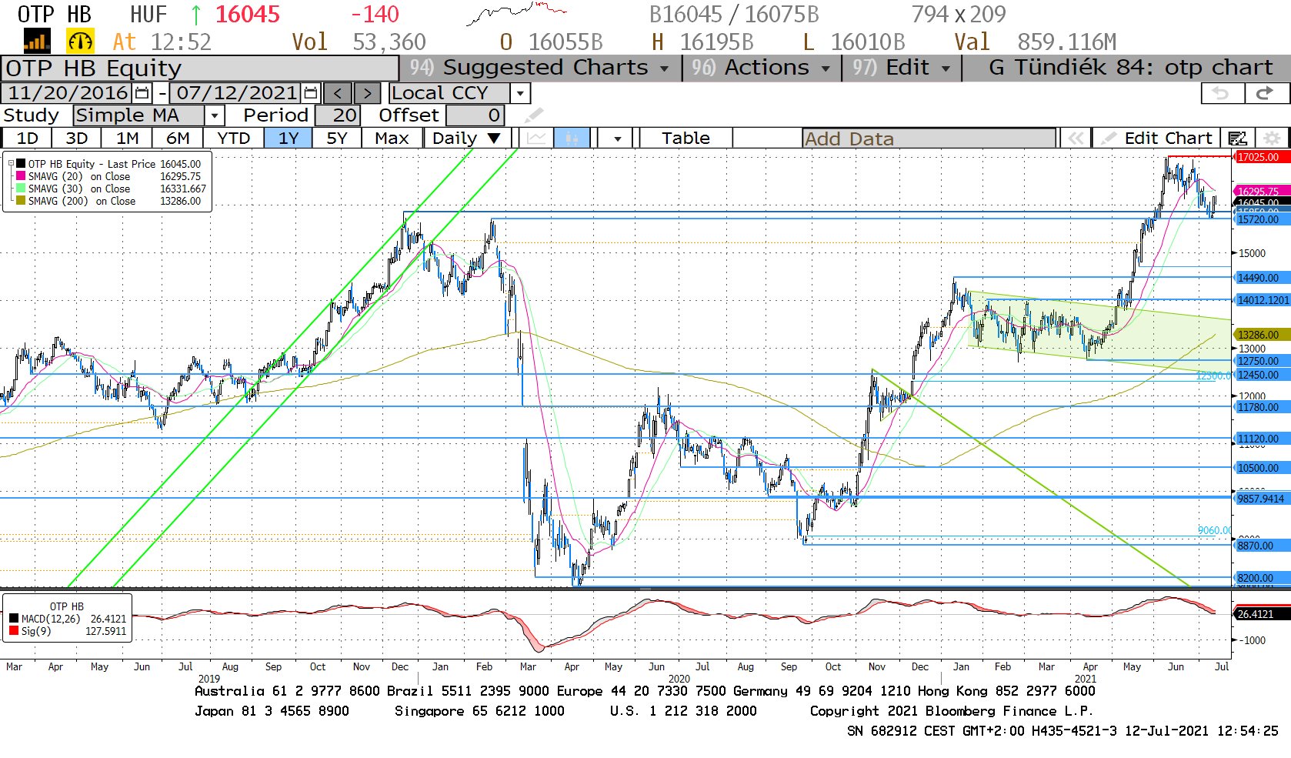Click the G Tündiék 84: otp chart title
This screenshot has height=758, width=1291.
[1130, 68]
